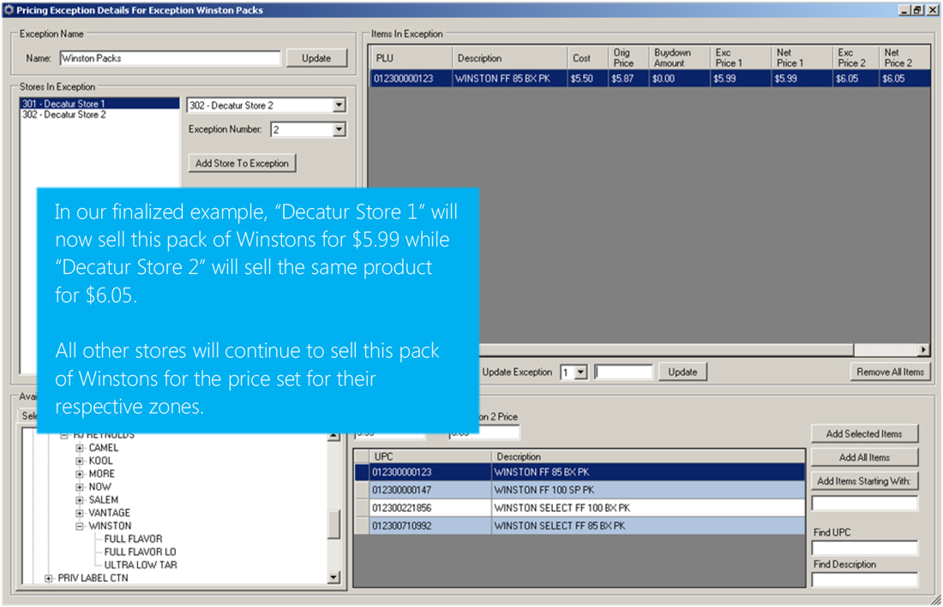This screenshot has width=943, height=607.
Task: Click the window title bar gear icon
Action: point(9,9)
